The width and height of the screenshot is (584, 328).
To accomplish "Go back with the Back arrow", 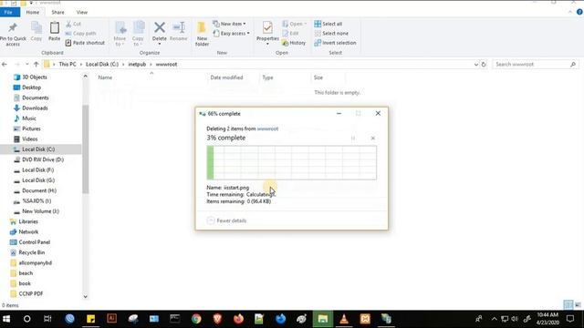I will tap(5, 65).
